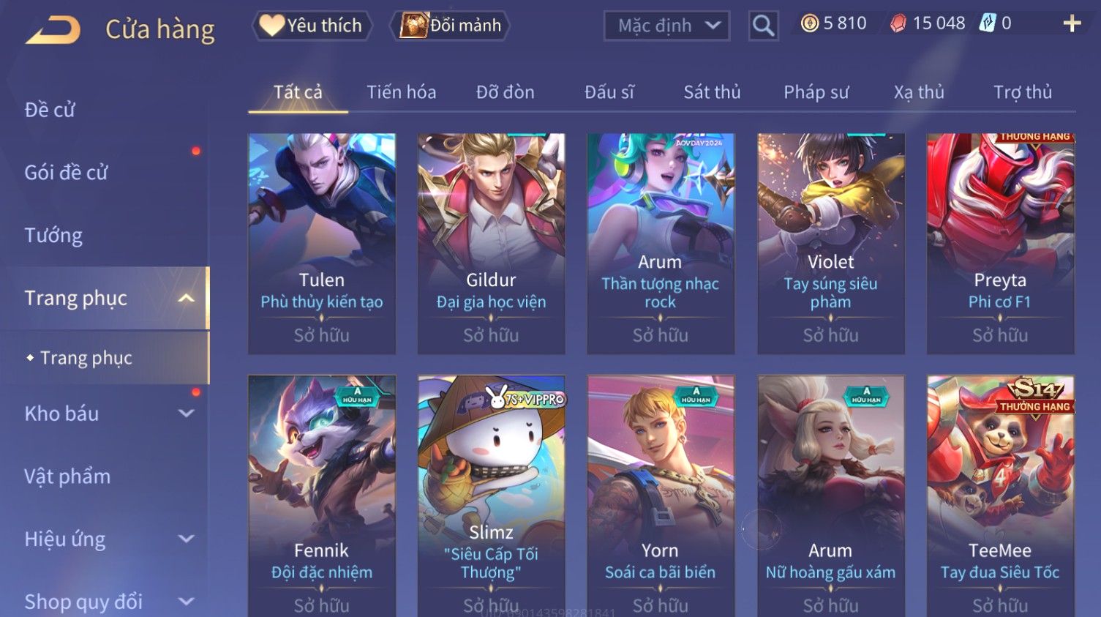Viewport: 1101px width, 617px height.
Task: Select the Sát thủ tab
Action: [712, 92]
